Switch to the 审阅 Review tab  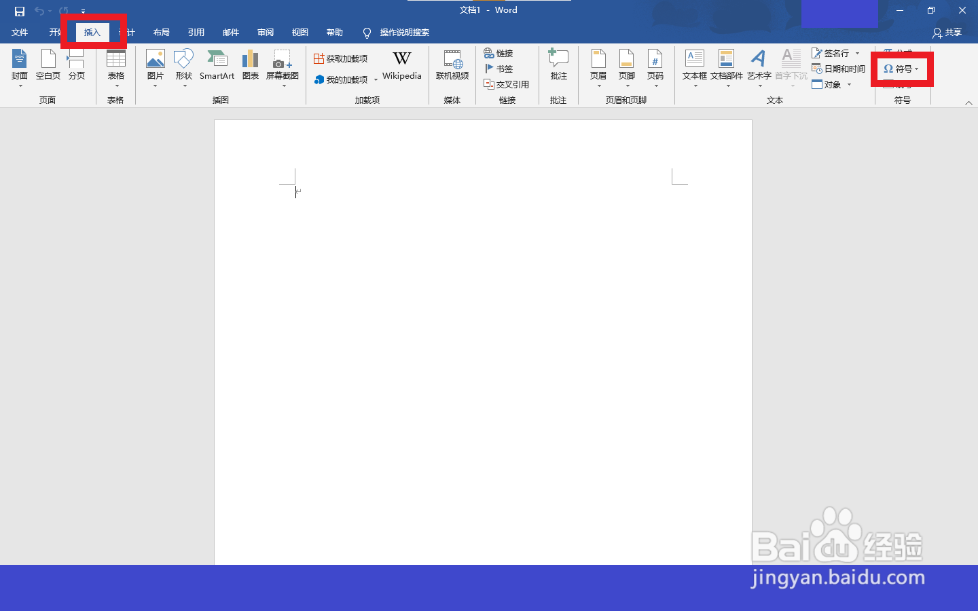pyautogui.click(x=266, y=33)
